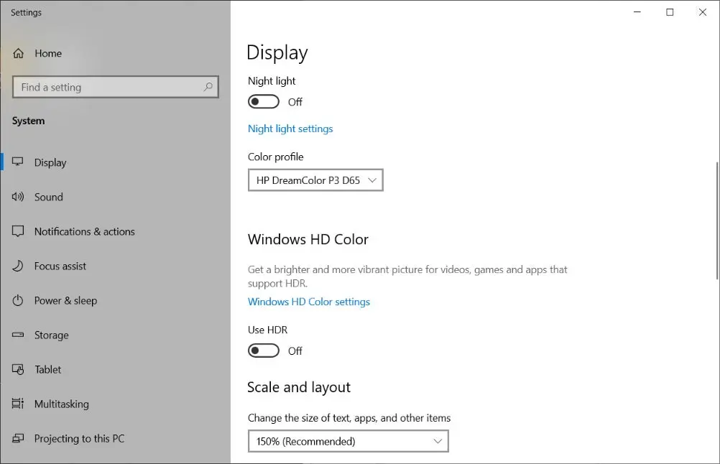Open the Color profile dropdown

(315, 180)
